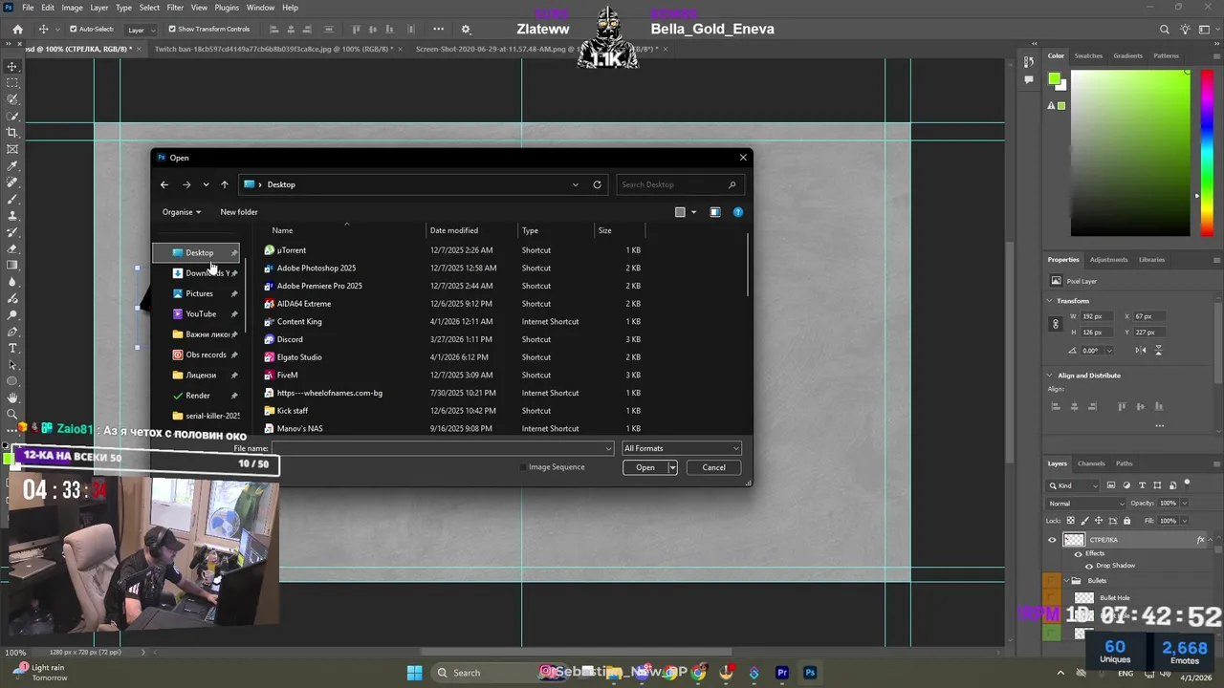Screen dimensions: 1224x688
Task: Pick a color in the color field
Action: 1129,154
